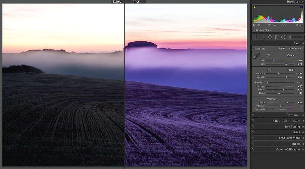Viewport: 305px width, 169px height.
Task: Click the Exposure slider handle
Action: tap(278, 74)
